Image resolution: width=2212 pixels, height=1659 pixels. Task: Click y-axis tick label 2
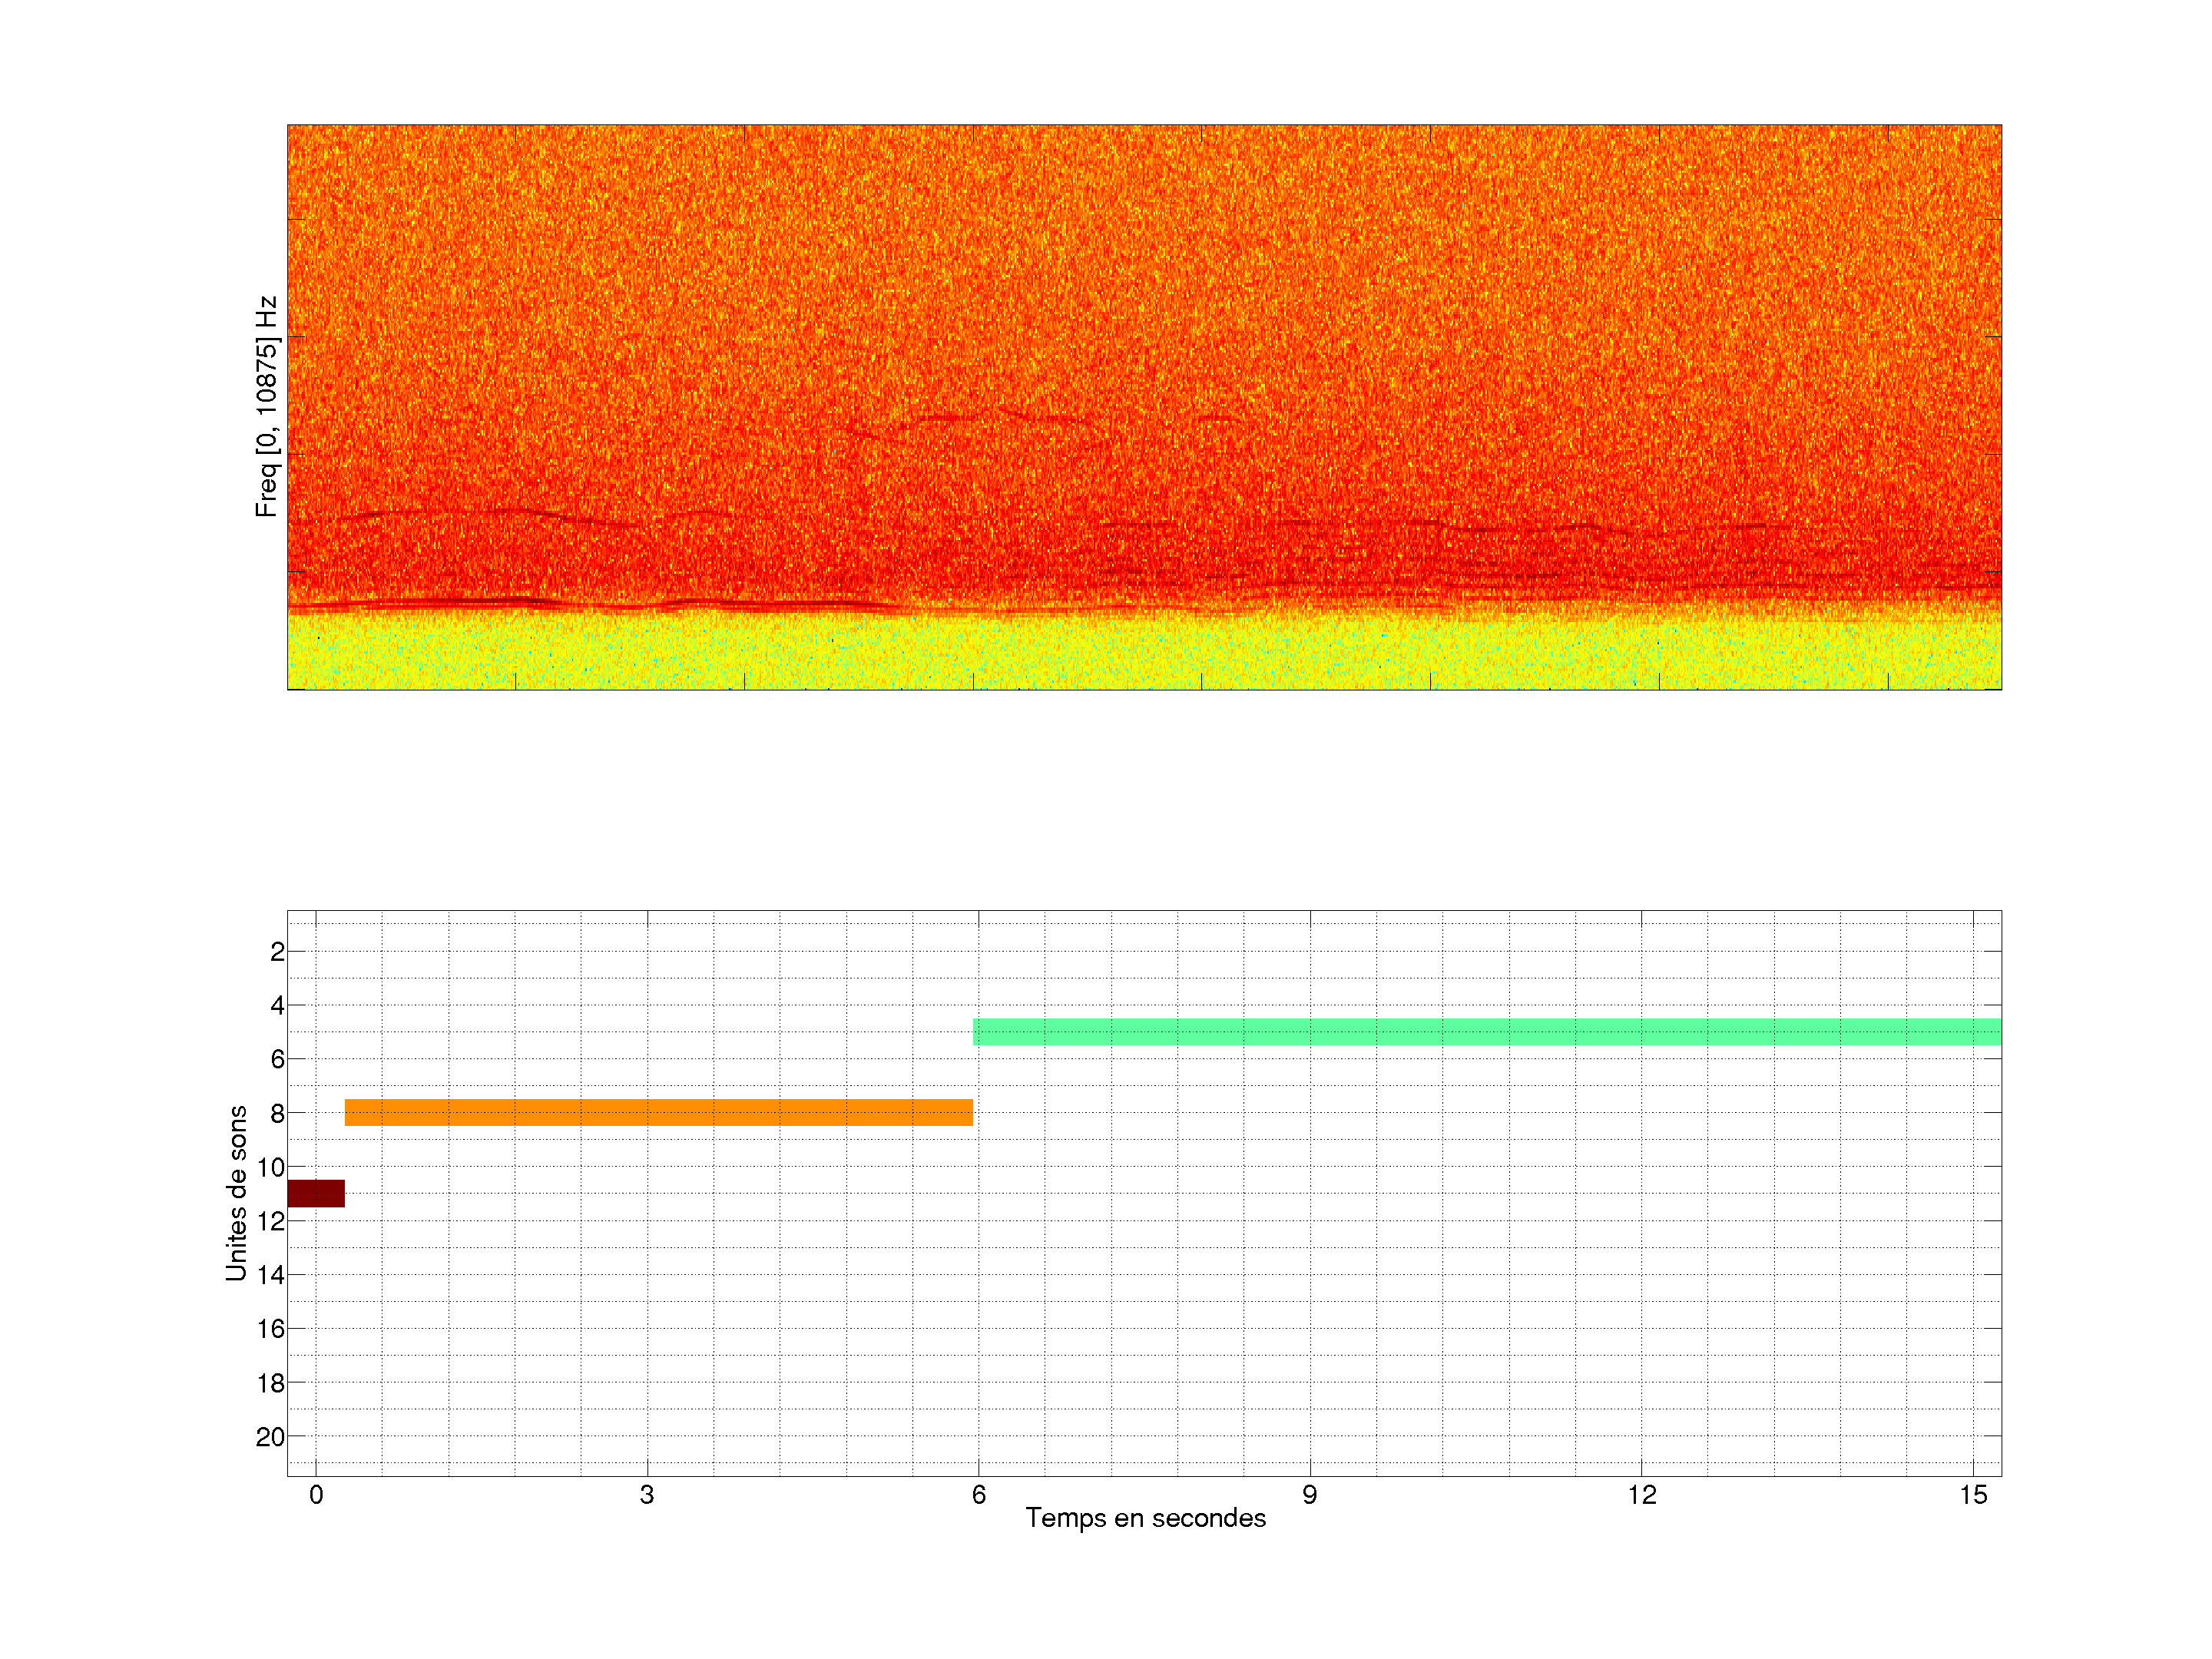tap(277, 952)
